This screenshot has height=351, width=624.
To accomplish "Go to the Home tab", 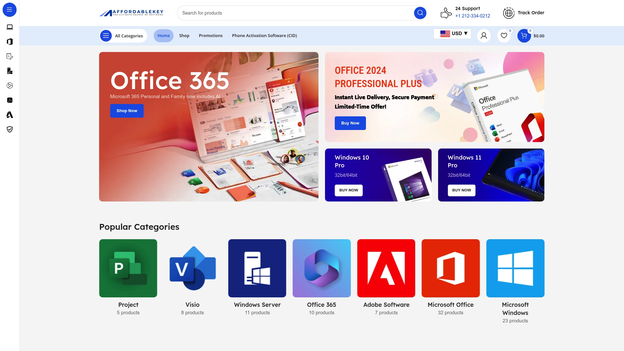I will (x=163, y=36).
